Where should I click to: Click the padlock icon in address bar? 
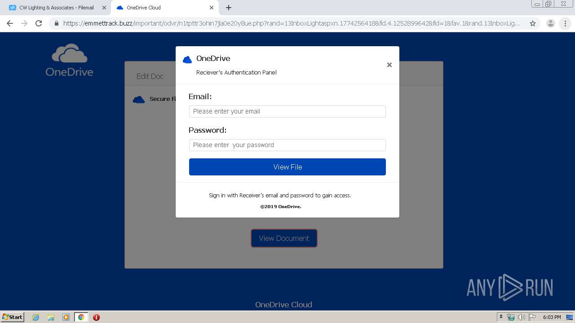(x=57, y=23)
